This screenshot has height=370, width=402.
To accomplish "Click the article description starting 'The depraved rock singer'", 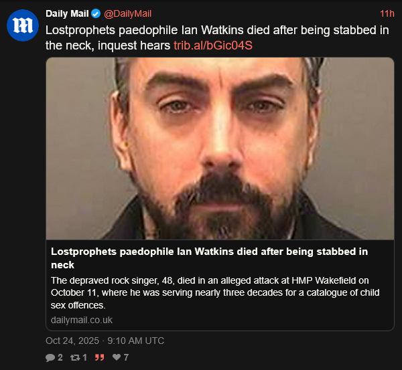I will (215, 292).
